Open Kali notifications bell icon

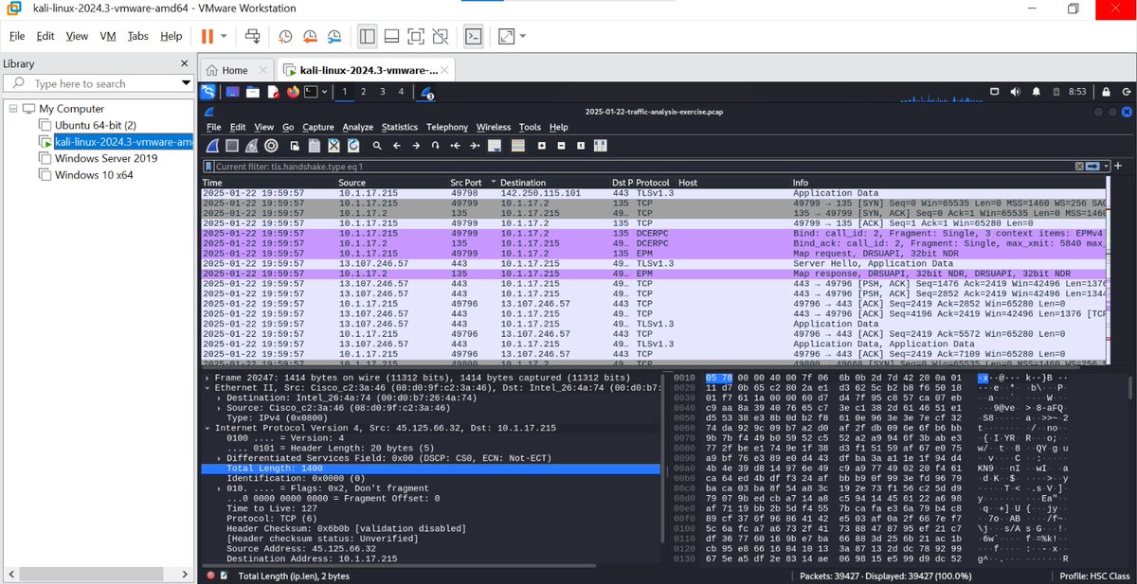point(1037,92)
